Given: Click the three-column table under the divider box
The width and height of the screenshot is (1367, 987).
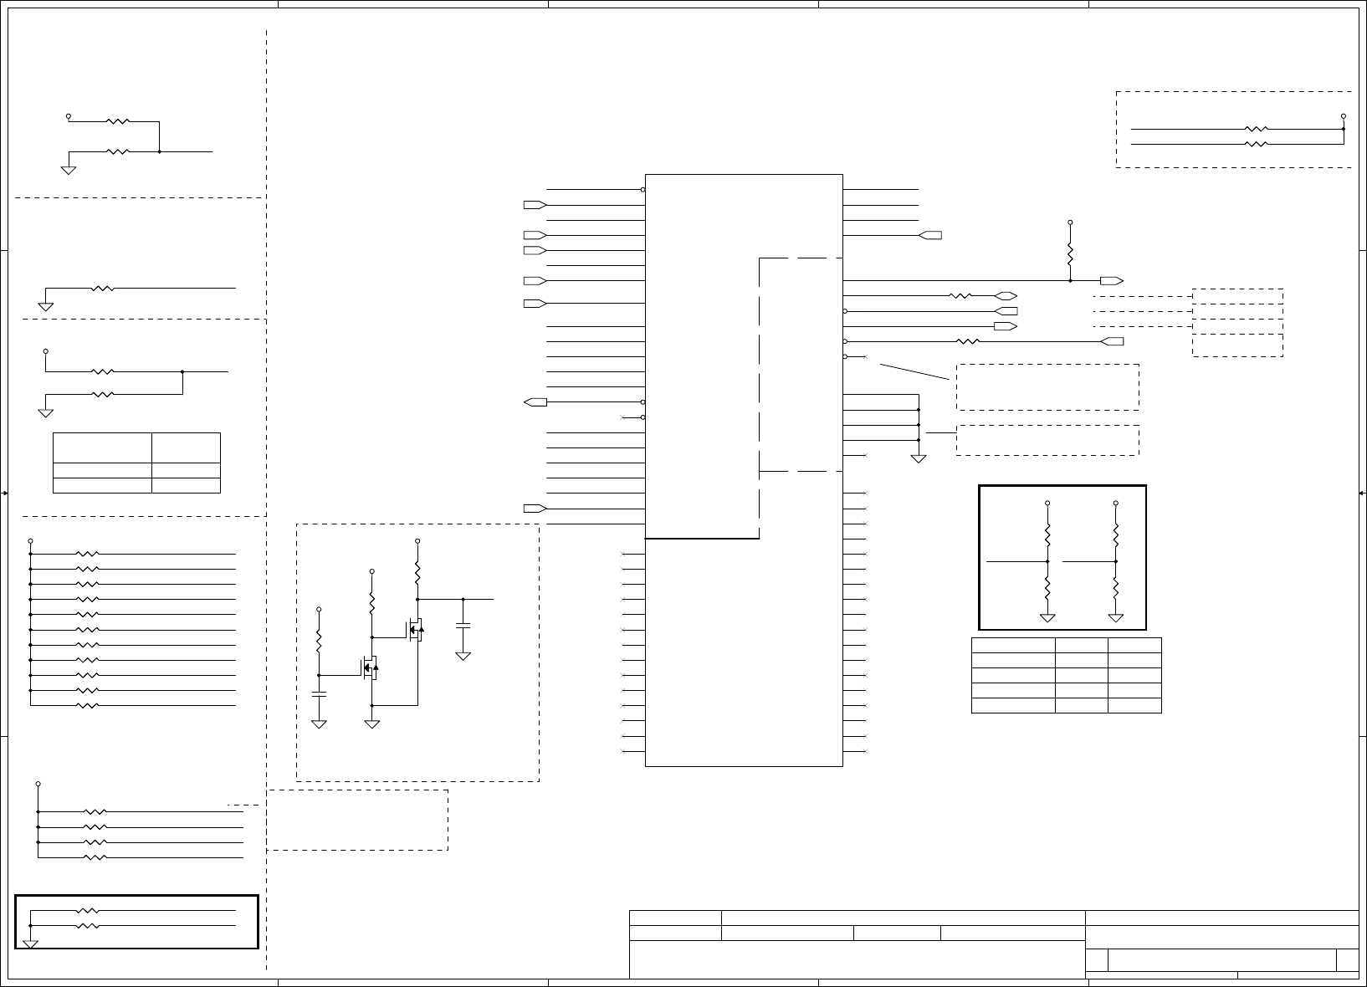Looking at the screenshot, I should [1066, 675].
